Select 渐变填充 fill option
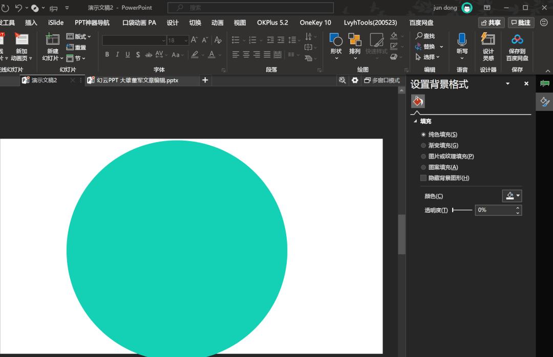Image resolution: width=553 pixels, height=357 pixels. (424, 145)
